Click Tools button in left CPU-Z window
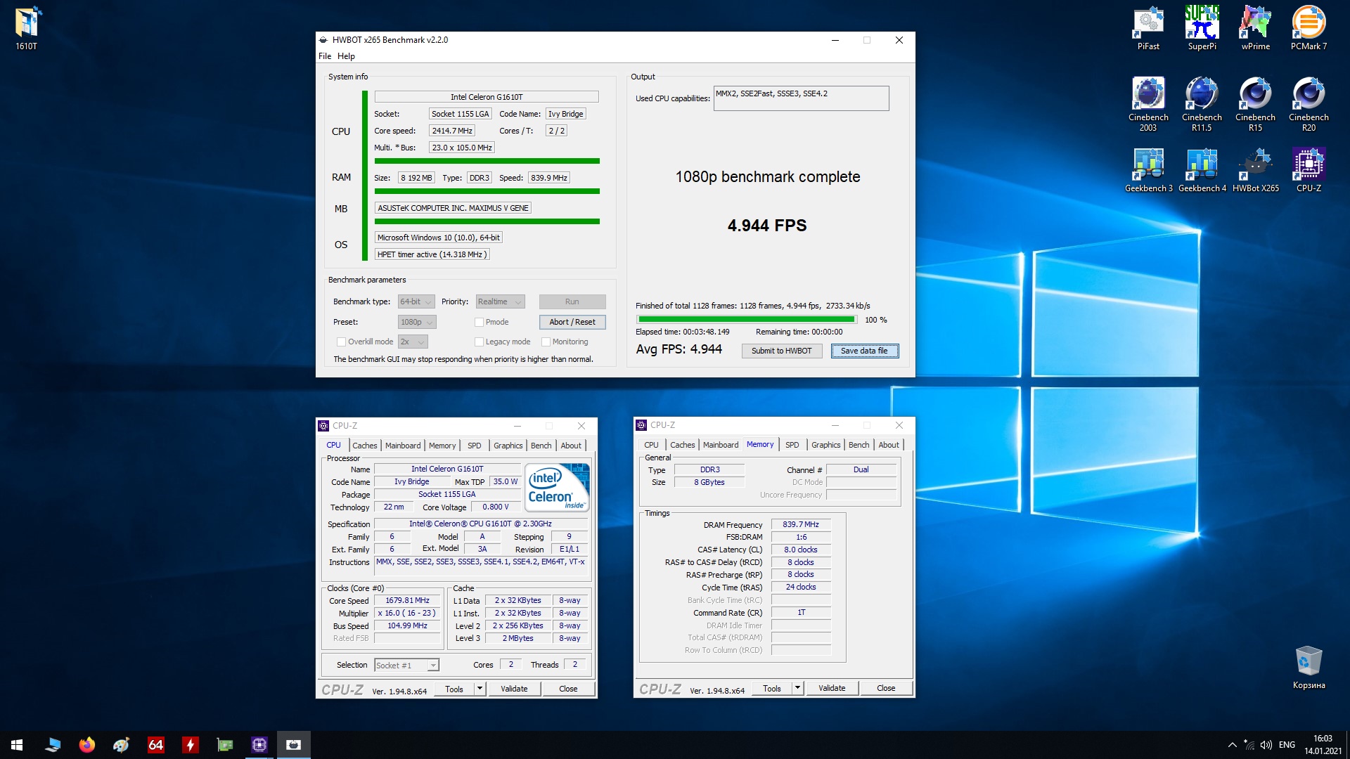 click(x=454, y=689)
